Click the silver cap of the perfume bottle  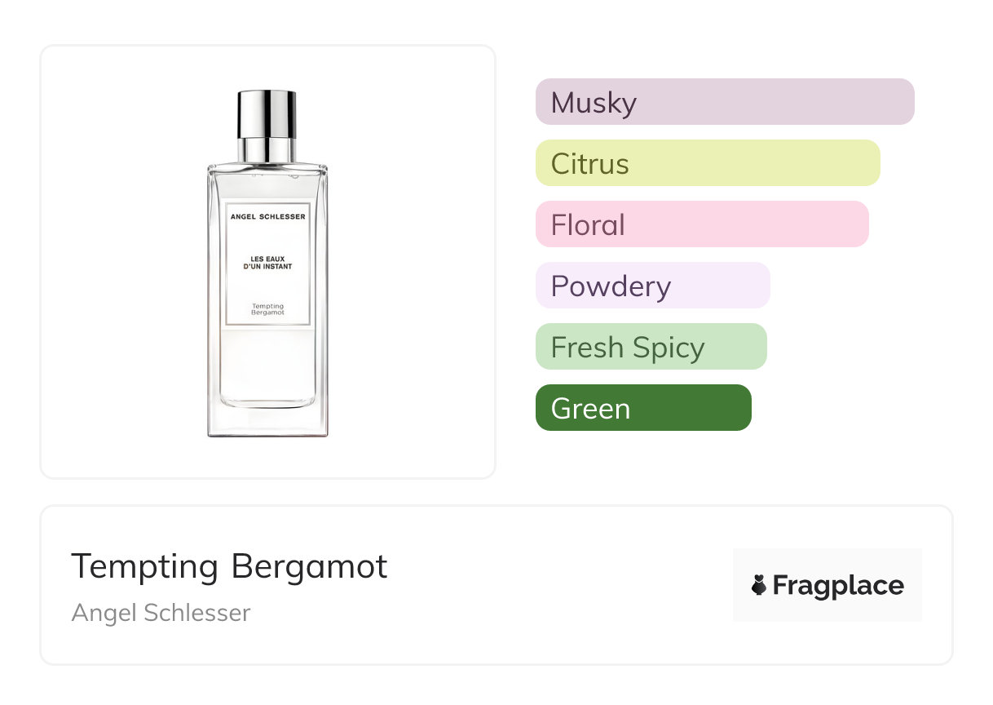point(267,113)
